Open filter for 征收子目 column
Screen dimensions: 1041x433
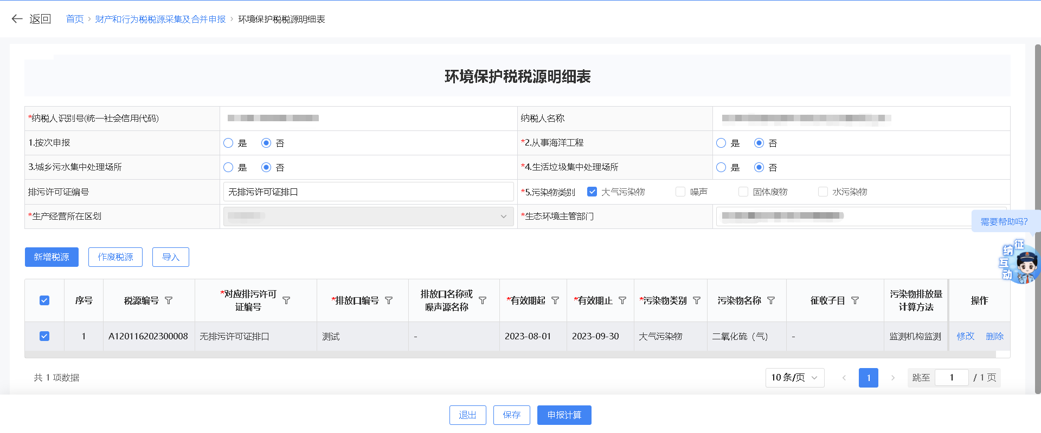tap(855, 300)
